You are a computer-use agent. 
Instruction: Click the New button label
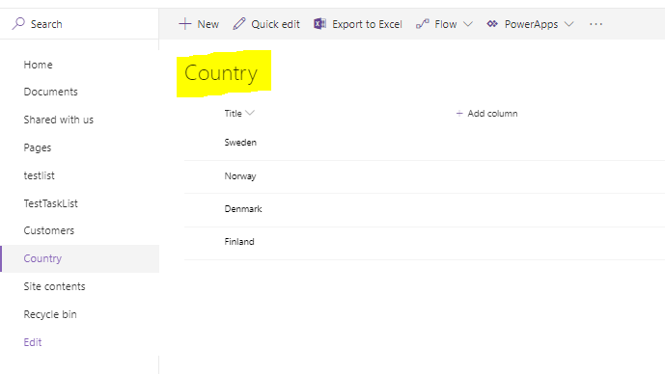point(208,24)
